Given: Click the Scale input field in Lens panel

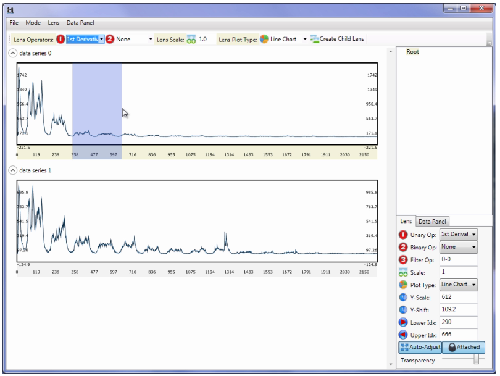Looking at the screenshot, I should tap(458, 272).
